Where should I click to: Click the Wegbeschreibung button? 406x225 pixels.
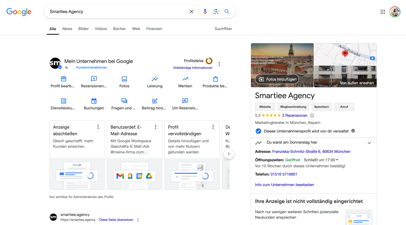pyautogui.click(x=293, y=107)
